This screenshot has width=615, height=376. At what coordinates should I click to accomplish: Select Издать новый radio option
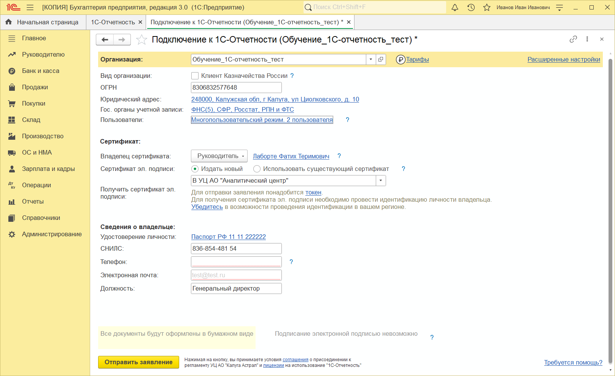pyautogui.click(x=195, y=169)
